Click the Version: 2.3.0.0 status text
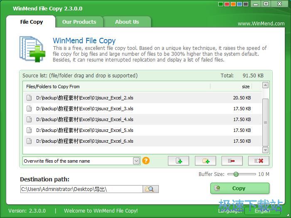Screen dimensions: 291x218 [x=27, y=211]
